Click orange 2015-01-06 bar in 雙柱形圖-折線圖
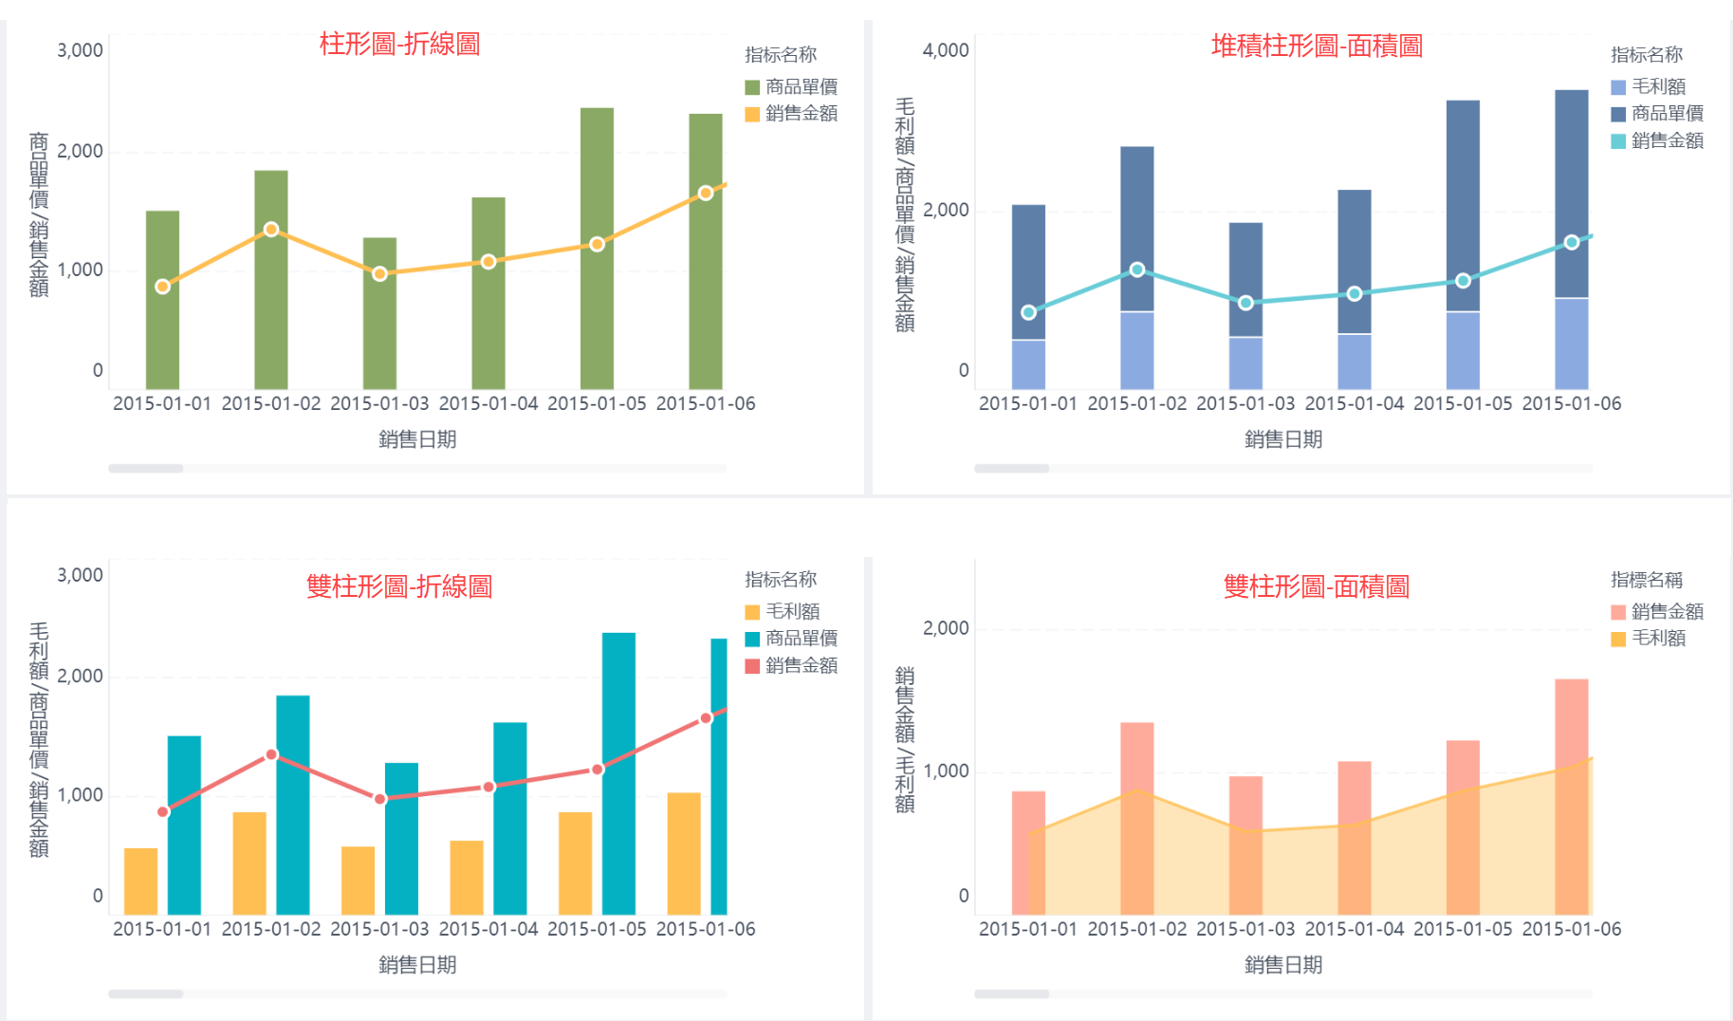 pyautogui.click(x=684, y=854)
